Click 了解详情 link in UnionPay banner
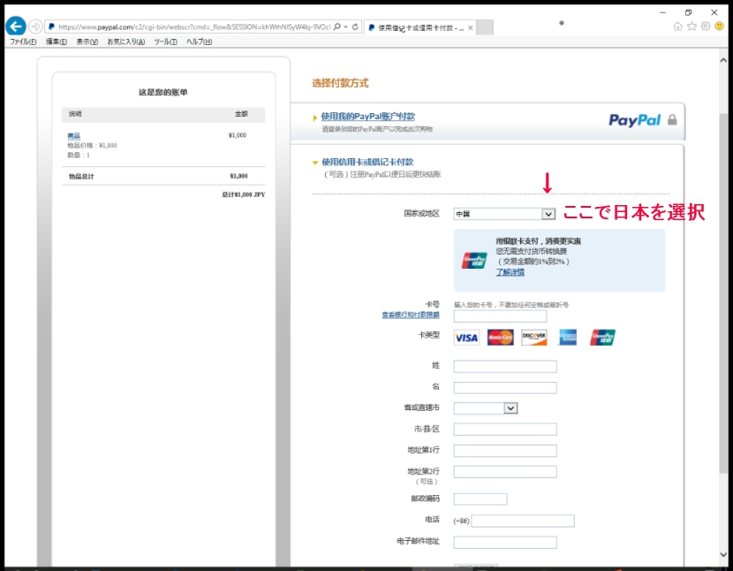Viewport: 733px width, 571px height. (x=510, y=272)
